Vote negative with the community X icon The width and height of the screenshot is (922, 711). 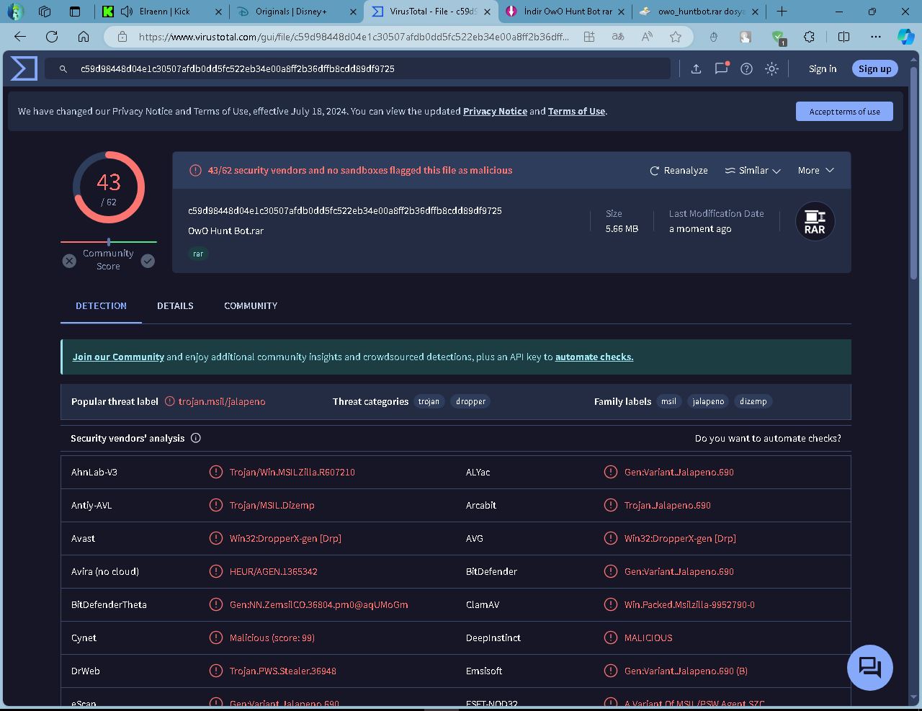(69, 261)
